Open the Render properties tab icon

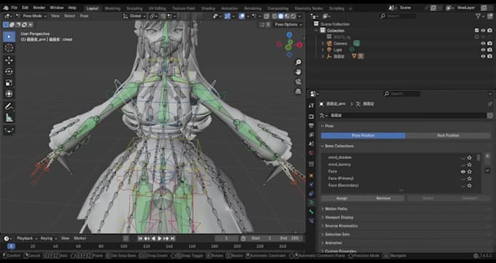click(311, 117)
